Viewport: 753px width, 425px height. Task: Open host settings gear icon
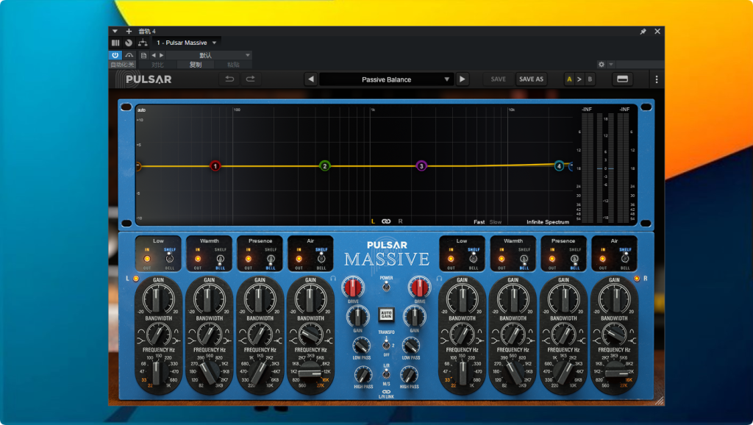pyautogui.click(x=602, y=65)
